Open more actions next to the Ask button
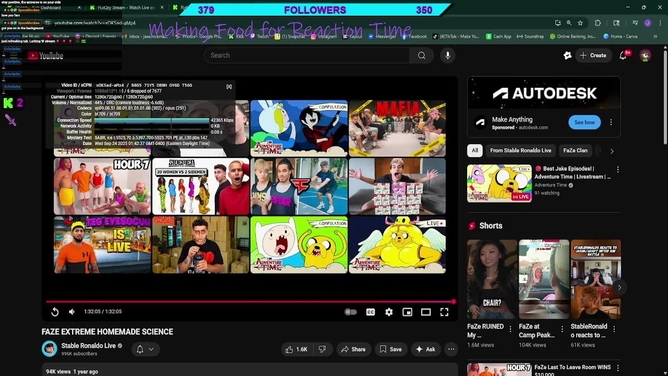This screenshot has width=668, height=376. pos(451,349)
